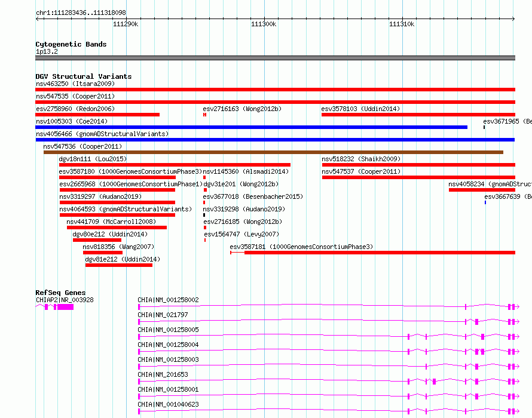Open dgv80e212 (Uddin2014) label
This screenshot has height=418, width=532.
point(110,234)
